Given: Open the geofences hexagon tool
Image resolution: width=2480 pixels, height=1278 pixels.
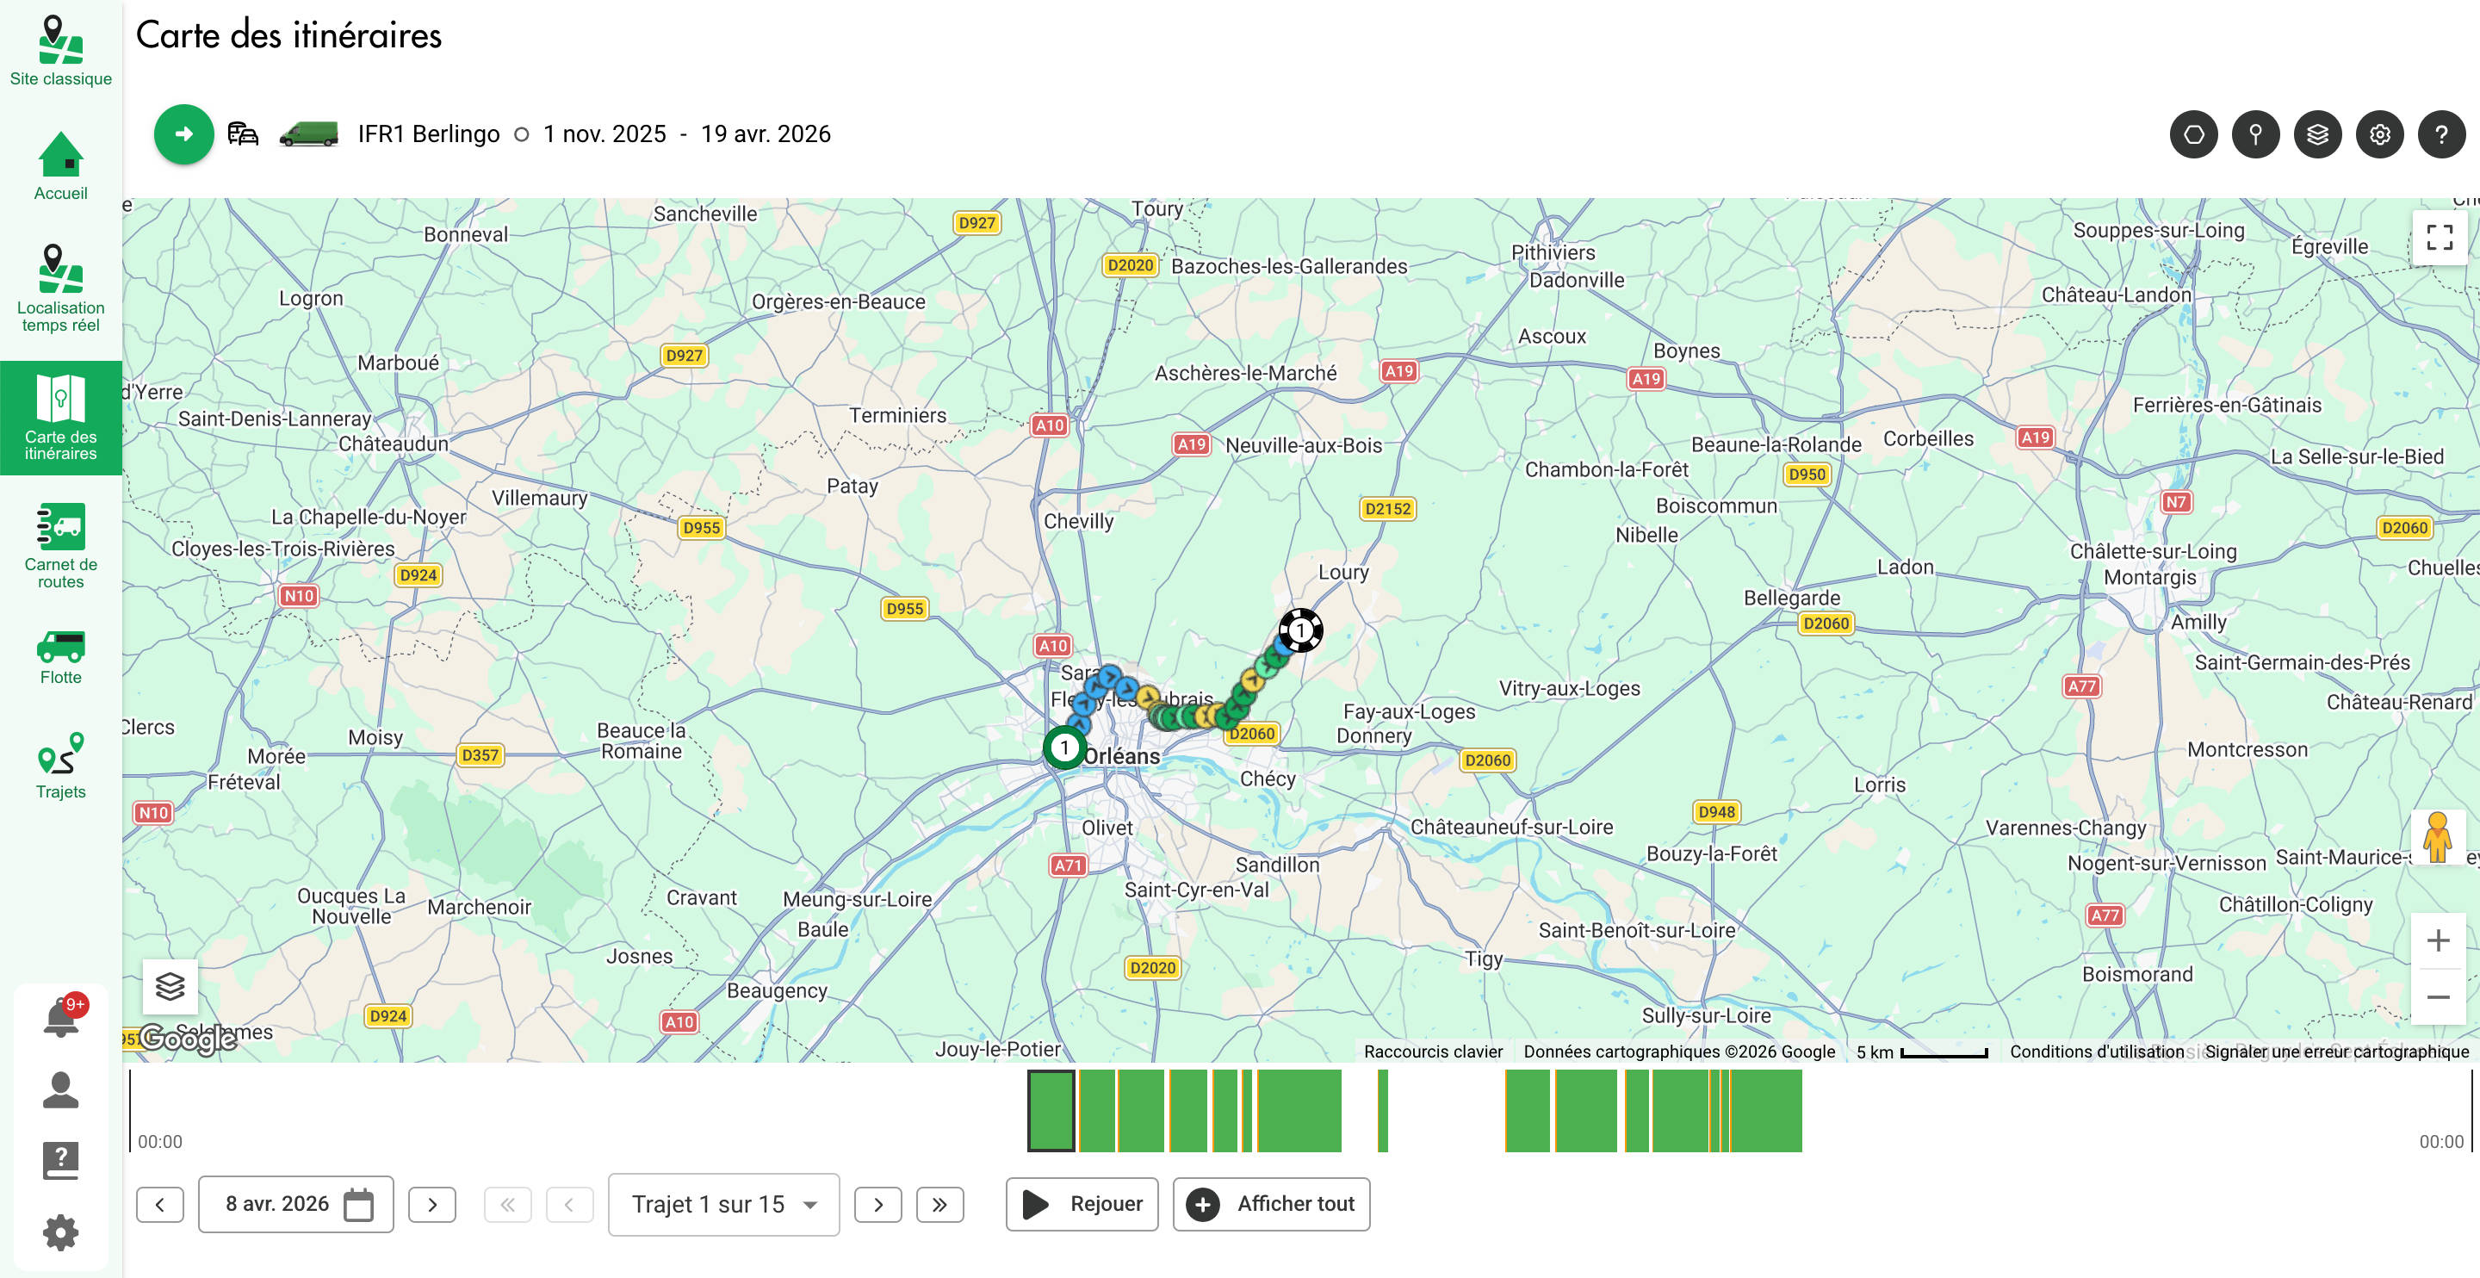Looking at the screenshot, I should point(2194,133).
